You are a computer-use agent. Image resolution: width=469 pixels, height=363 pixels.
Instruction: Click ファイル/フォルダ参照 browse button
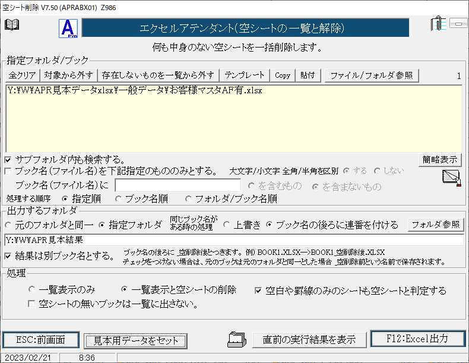pos(372,75)
